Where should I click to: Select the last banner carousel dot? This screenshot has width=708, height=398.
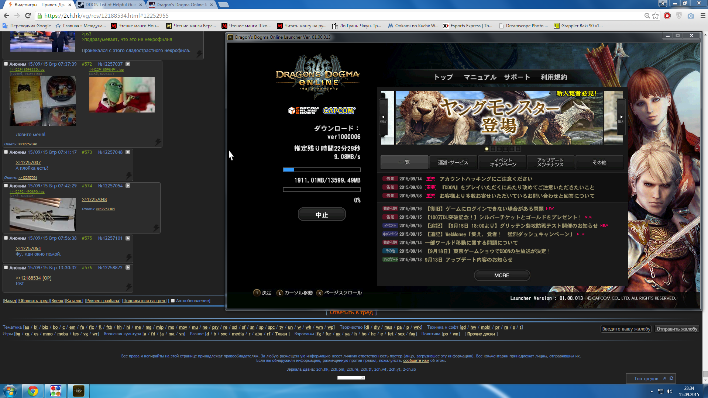(518, 149)
